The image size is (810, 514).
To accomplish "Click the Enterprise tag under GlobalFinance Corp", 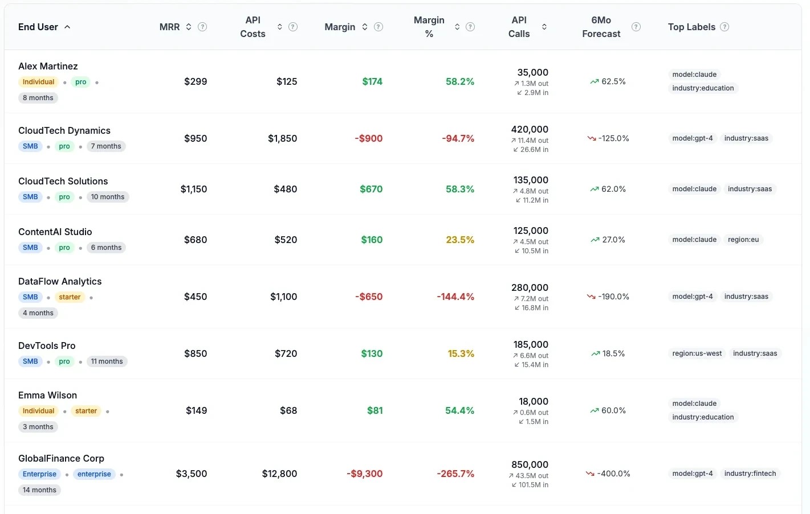I will 39,474.
